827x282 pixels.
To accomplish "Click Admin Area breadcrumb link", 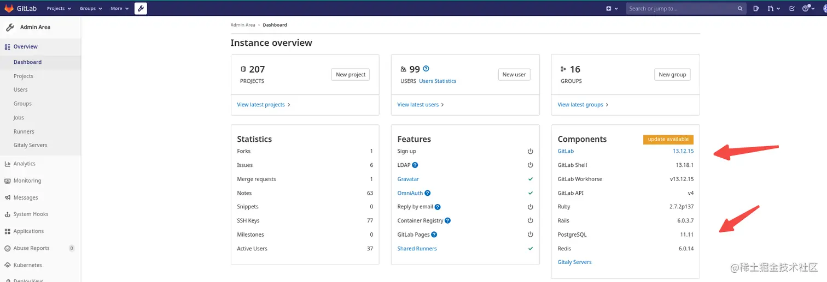I will click(x=243, y=25).
